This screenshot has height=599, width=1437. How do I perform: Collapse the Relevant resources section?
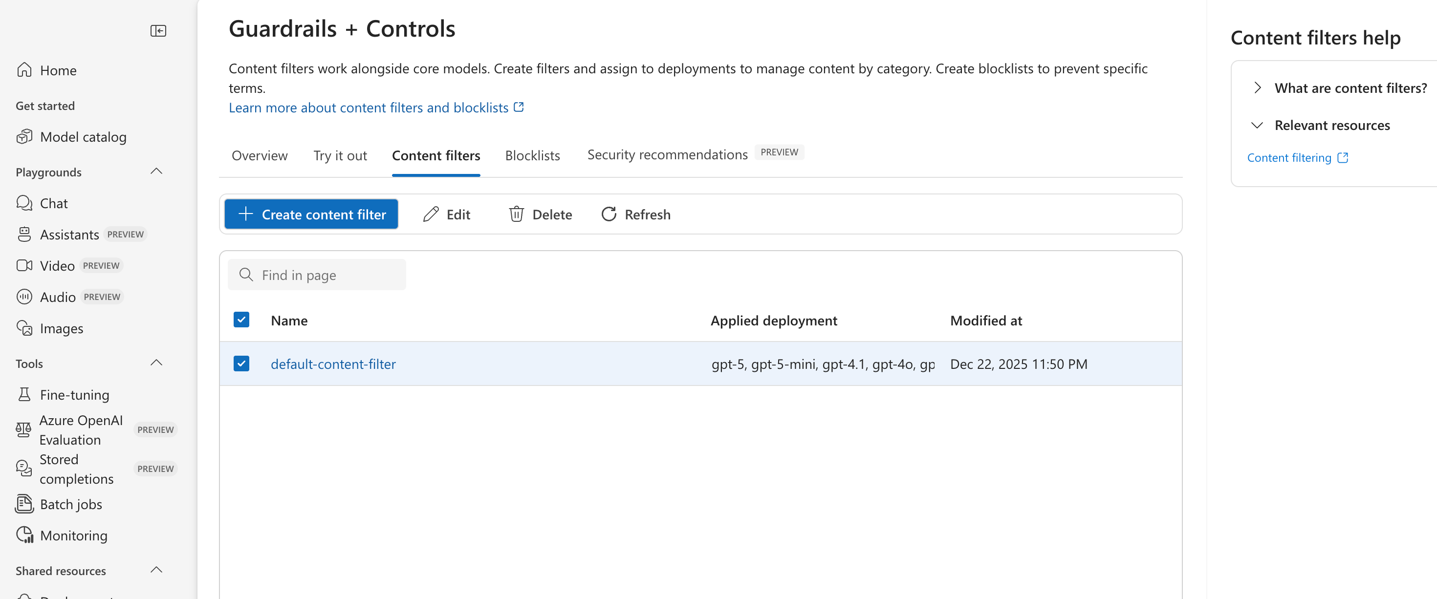1257,125
